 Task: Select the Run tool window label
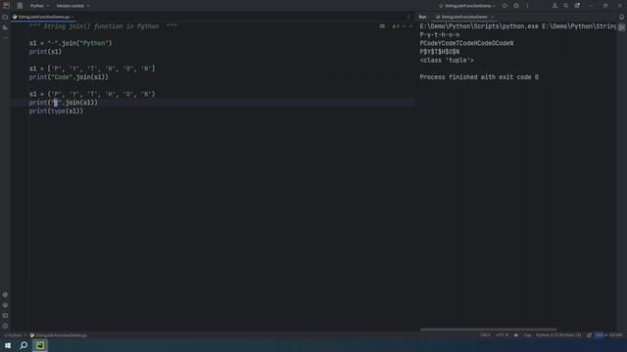(422, 18)
